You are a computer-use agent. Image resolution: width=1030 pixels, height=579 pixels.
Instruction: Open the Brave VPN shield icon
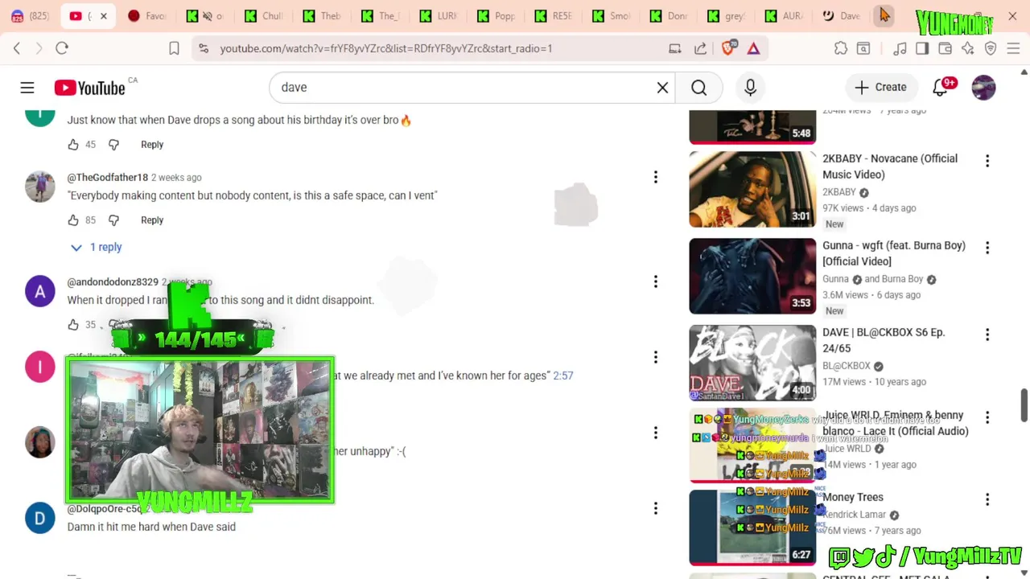click(991, 48)
